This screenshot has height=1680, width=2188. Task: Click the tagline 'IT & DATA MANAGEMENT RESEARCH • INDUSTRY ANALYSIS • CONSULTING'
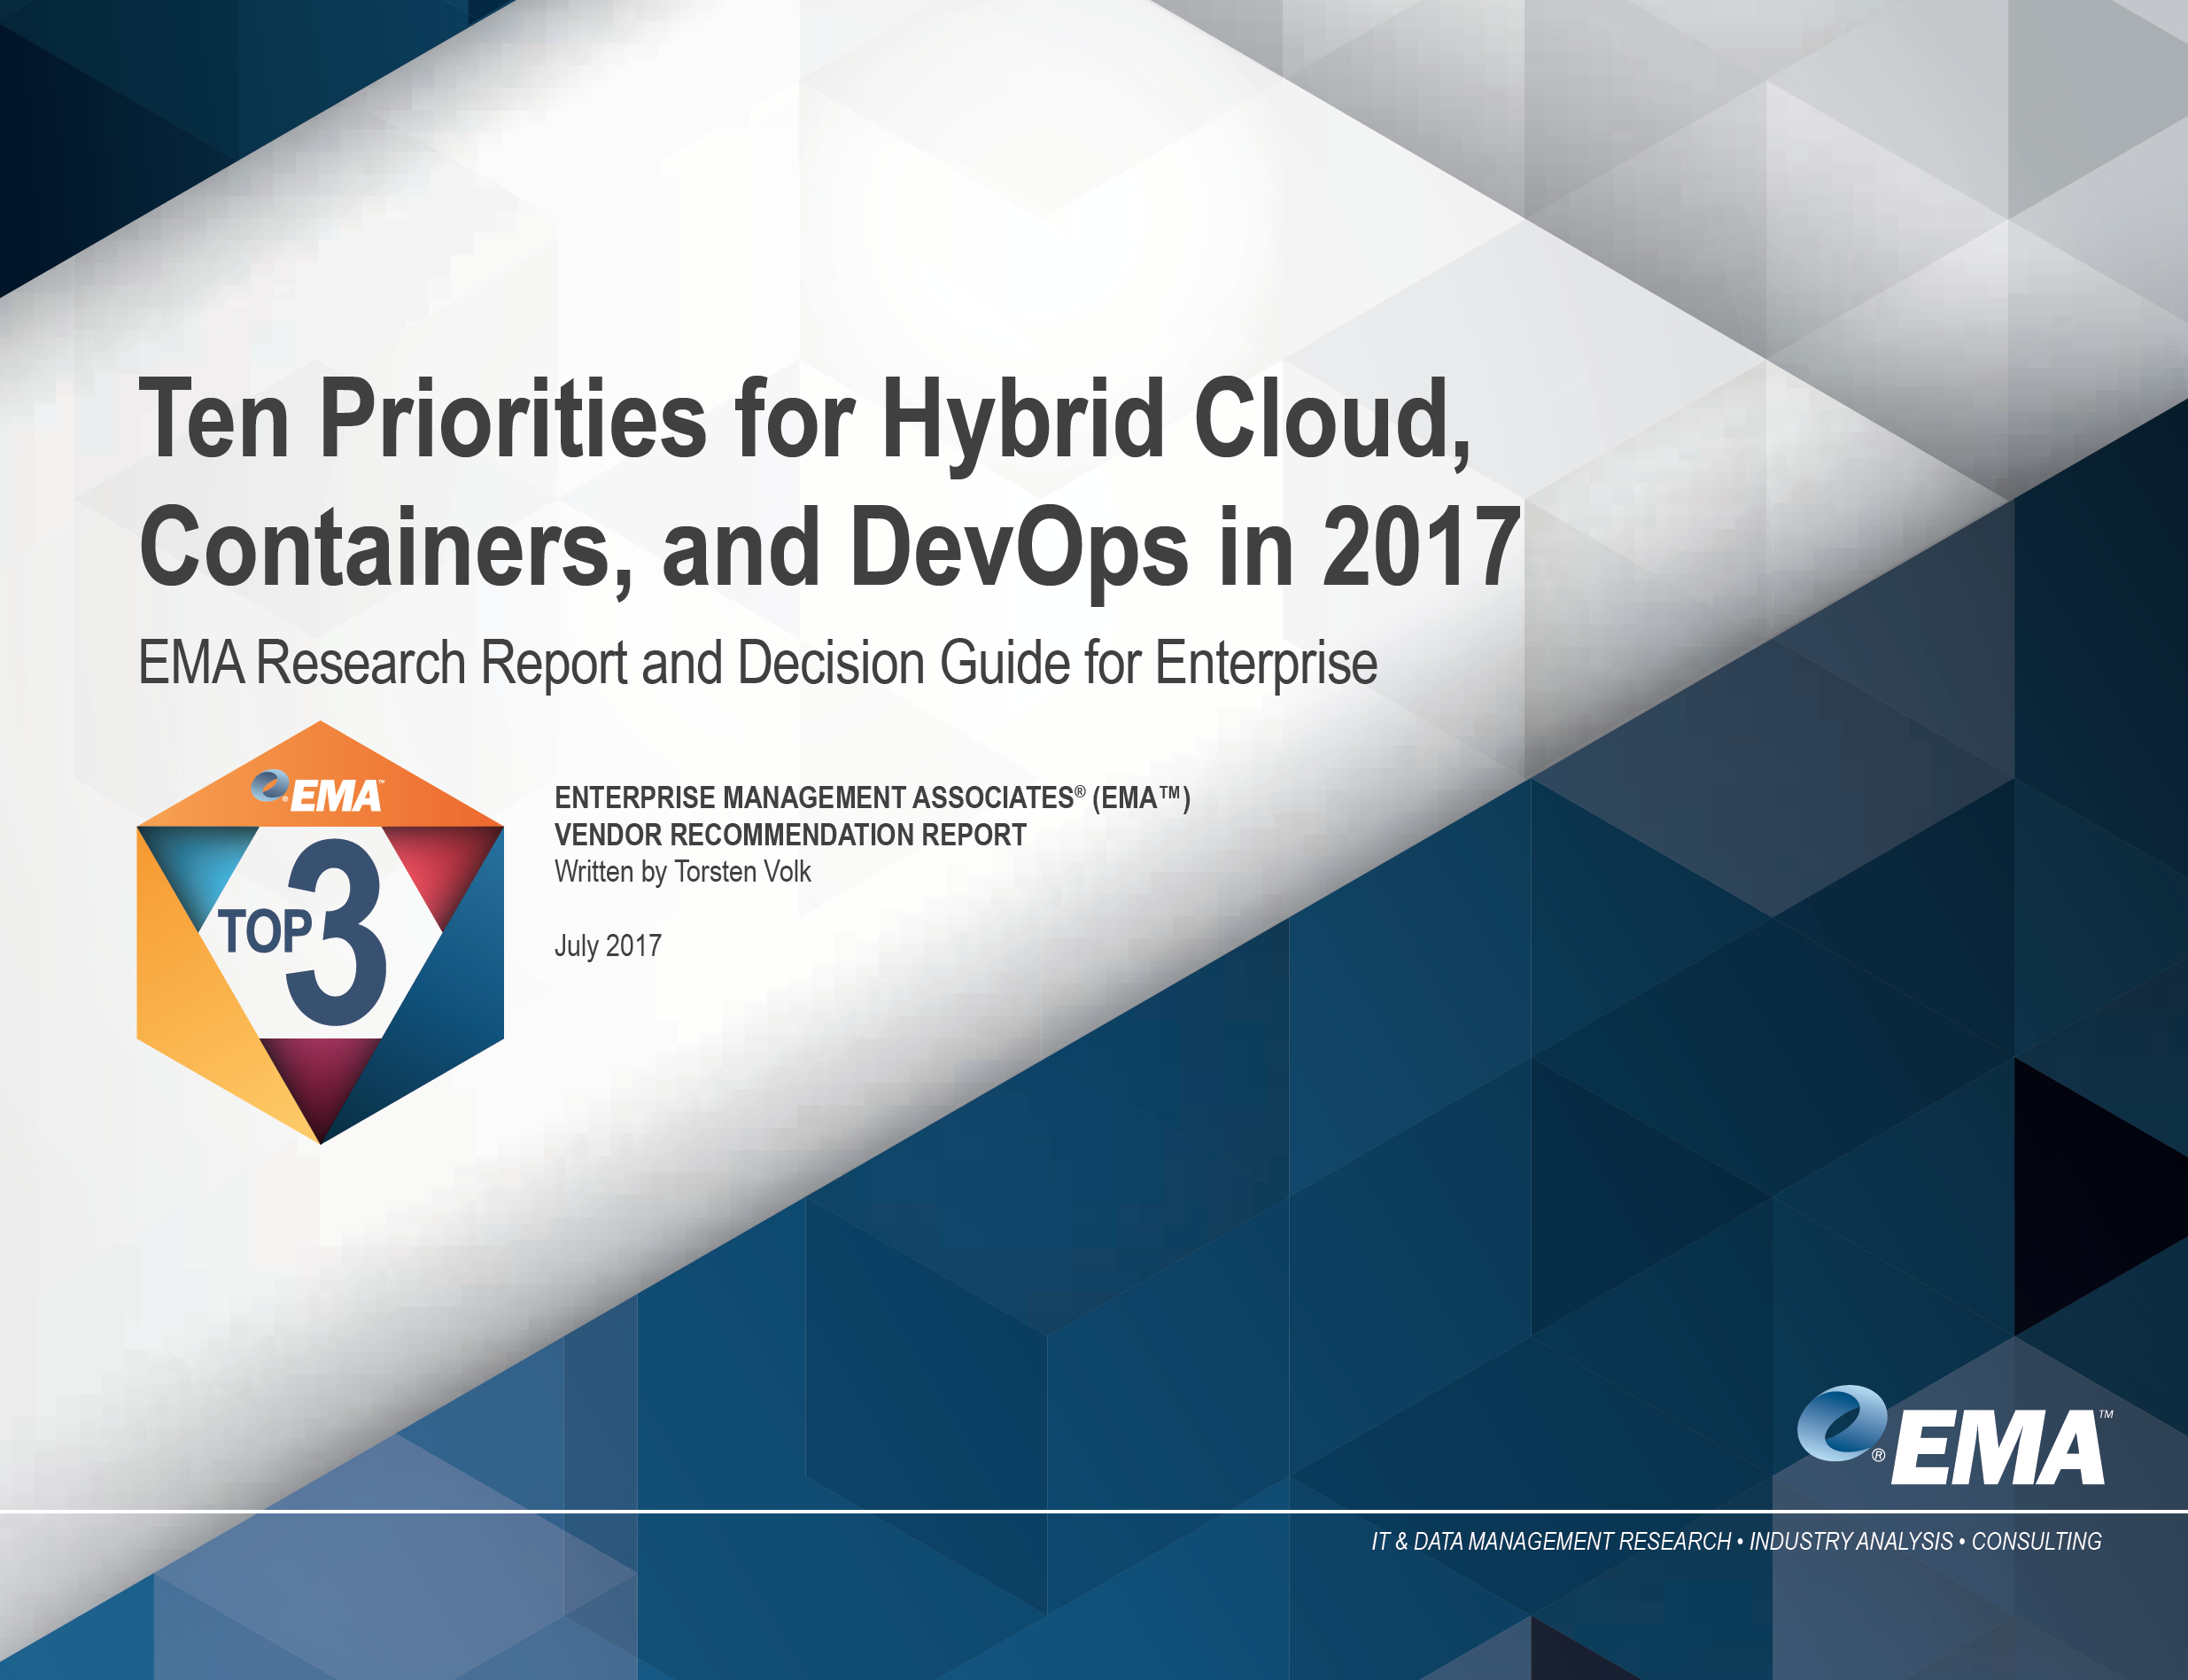(x=1736, y=1541)
